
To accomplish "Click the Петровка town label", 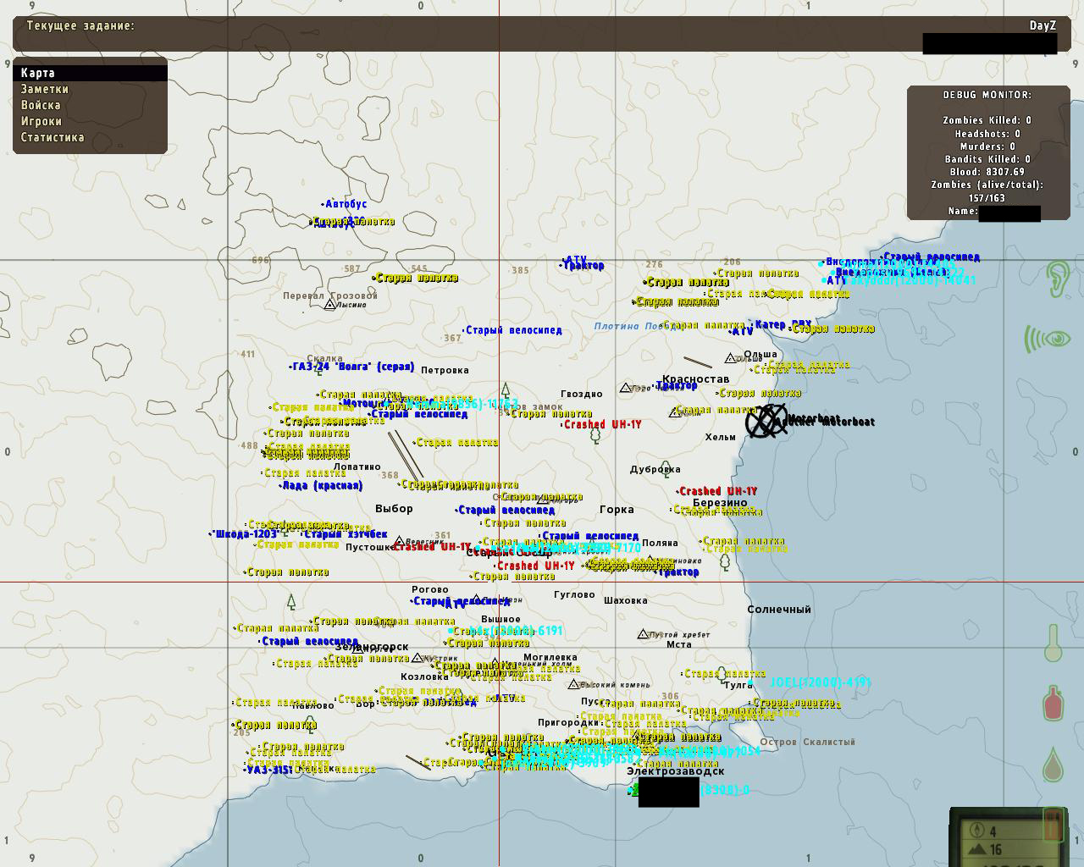I will tap(445, 370).
